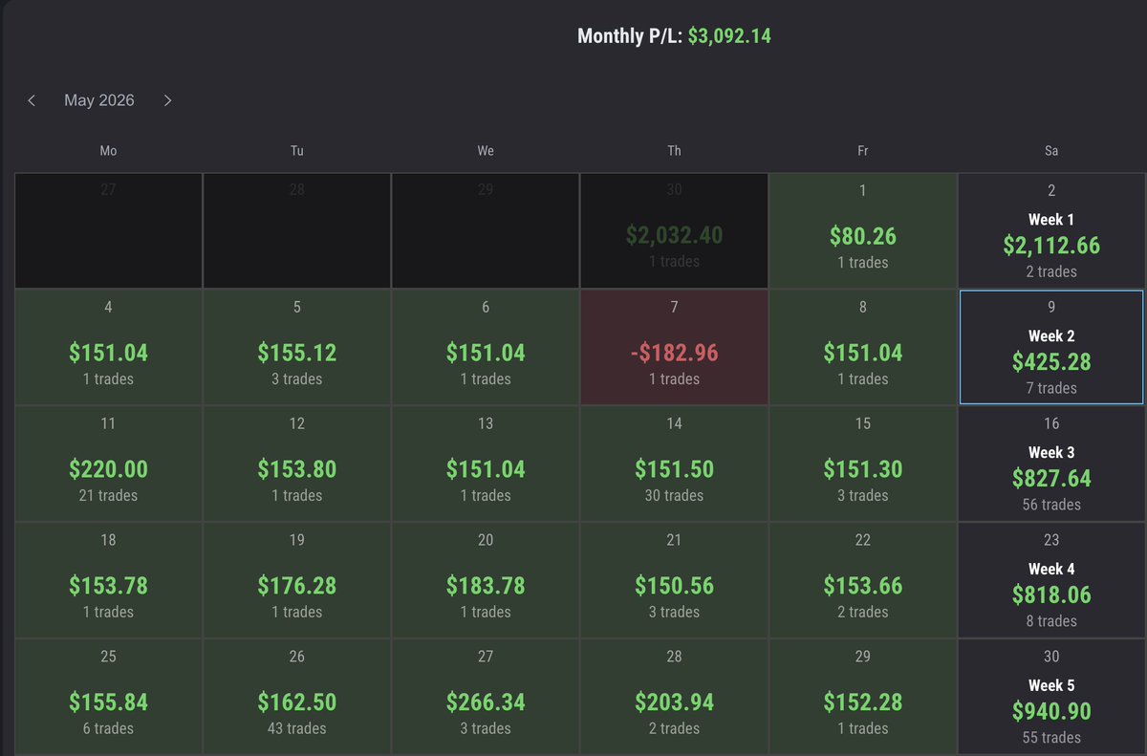Open Week 3 summary showing $827.64
Screen dimensions: 1147x756
tap(1051, 464)
